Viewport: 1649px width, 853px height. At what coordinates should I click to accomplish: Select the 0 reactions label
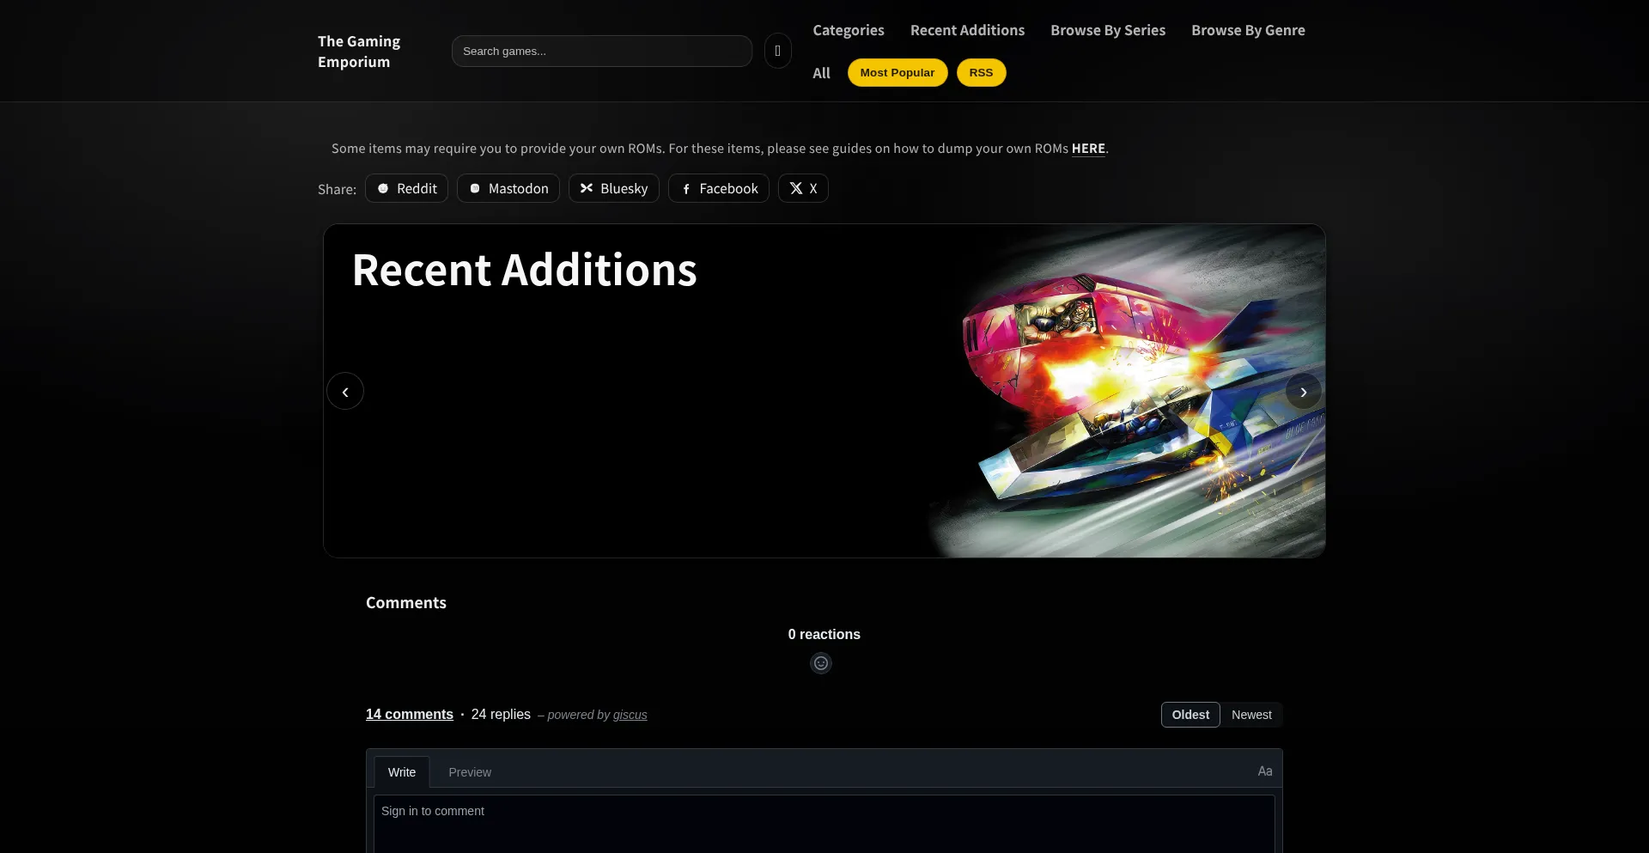(x=824, y=634)
